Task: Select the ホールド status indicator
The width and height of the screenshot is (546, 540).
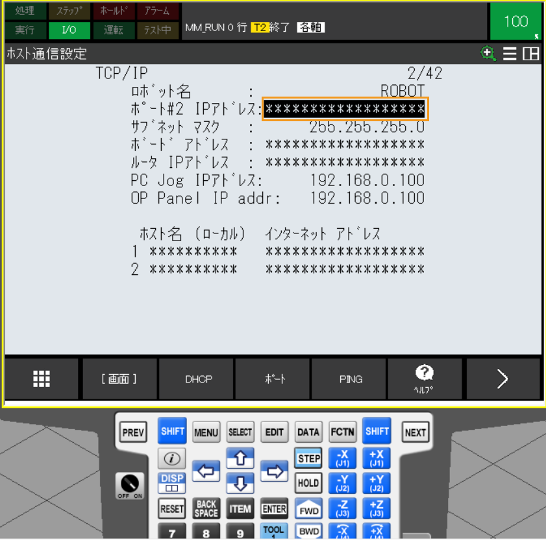Action: point(114,11)
